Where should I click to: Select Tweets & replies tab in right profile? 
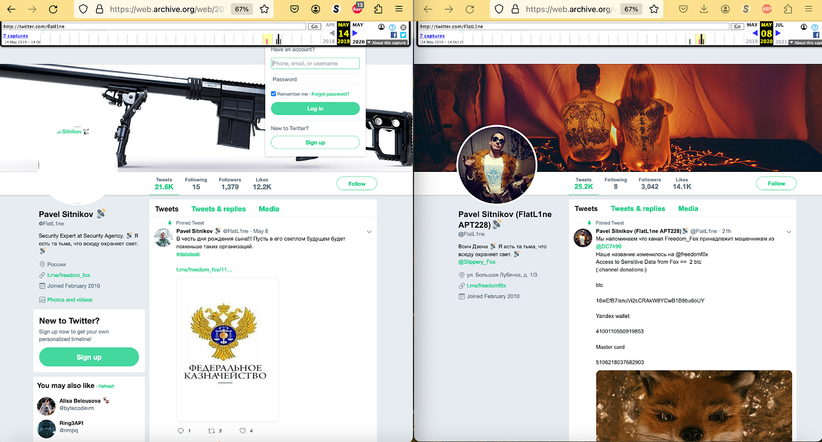coord(638,209)
